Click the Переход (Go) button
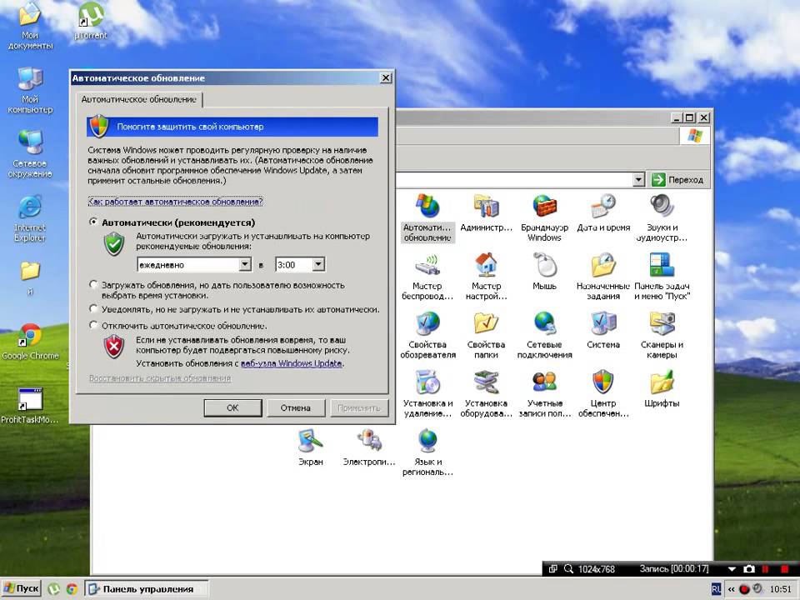800x600 pixels. point(678,180)
